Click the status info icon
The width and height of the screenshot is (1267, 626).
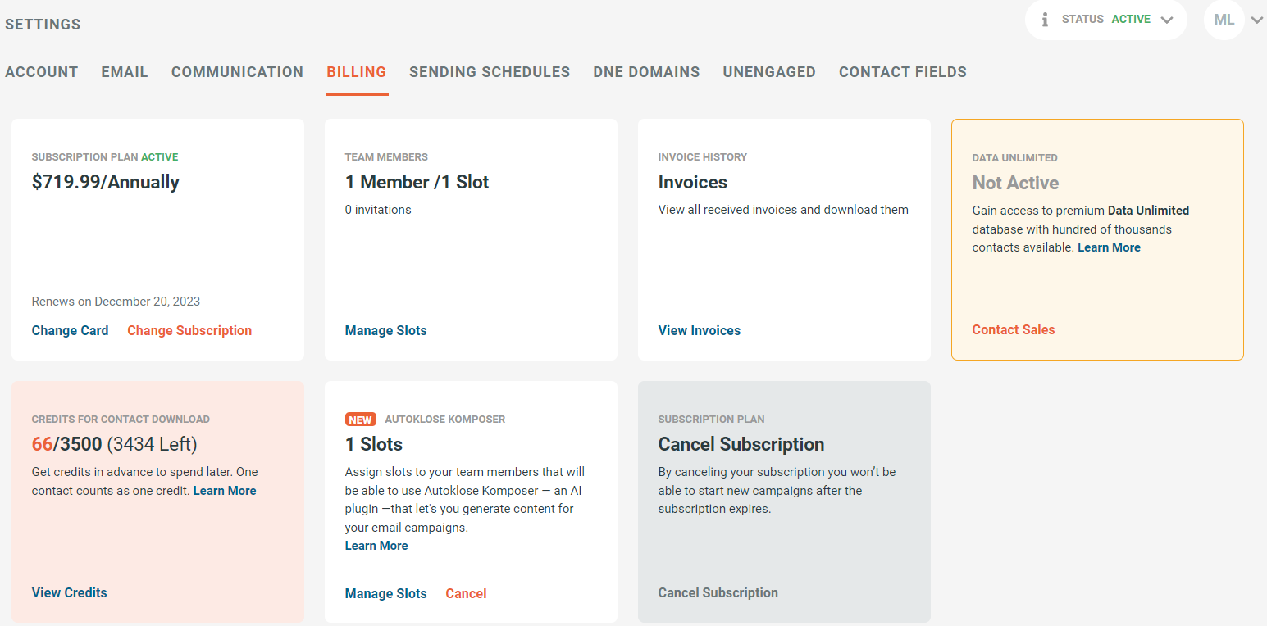[1045, 20]
